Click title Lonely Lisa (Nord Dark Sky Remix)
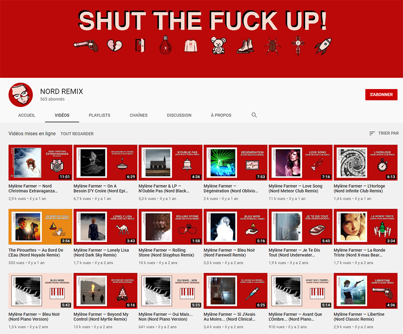 (101, 253)
